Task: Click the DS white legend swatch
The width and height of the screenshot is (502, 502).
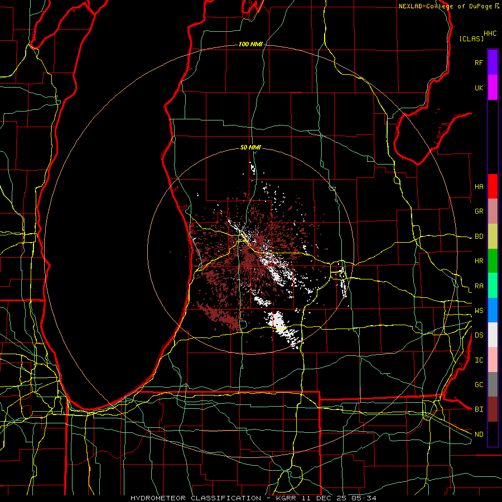Action: click(493, 335)
